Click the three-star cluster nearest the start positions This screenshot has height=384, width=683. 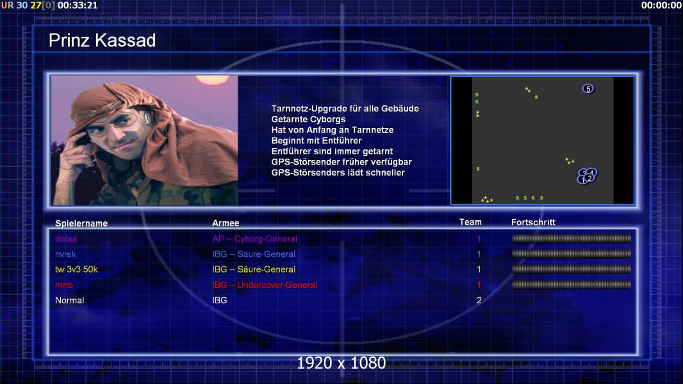coord(570,161)
